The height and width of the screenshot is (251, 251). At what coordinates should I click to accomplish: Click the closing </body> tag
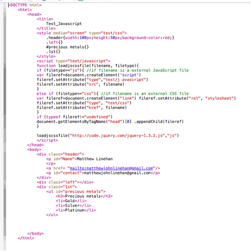[x=35, y=233]
